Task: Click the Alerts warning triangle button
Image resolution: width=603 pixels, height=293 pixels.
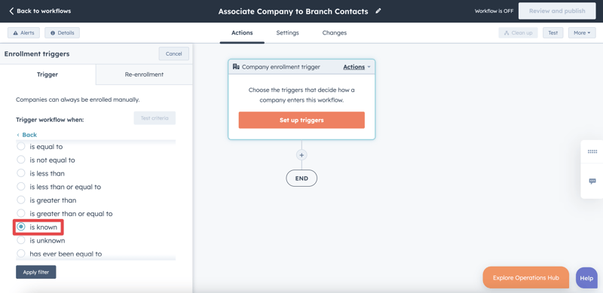Action: coord(23,32)
